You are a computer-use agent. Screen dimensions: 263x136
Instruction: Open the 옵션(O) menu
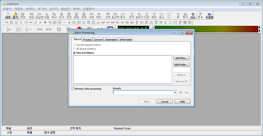point(66,9)
